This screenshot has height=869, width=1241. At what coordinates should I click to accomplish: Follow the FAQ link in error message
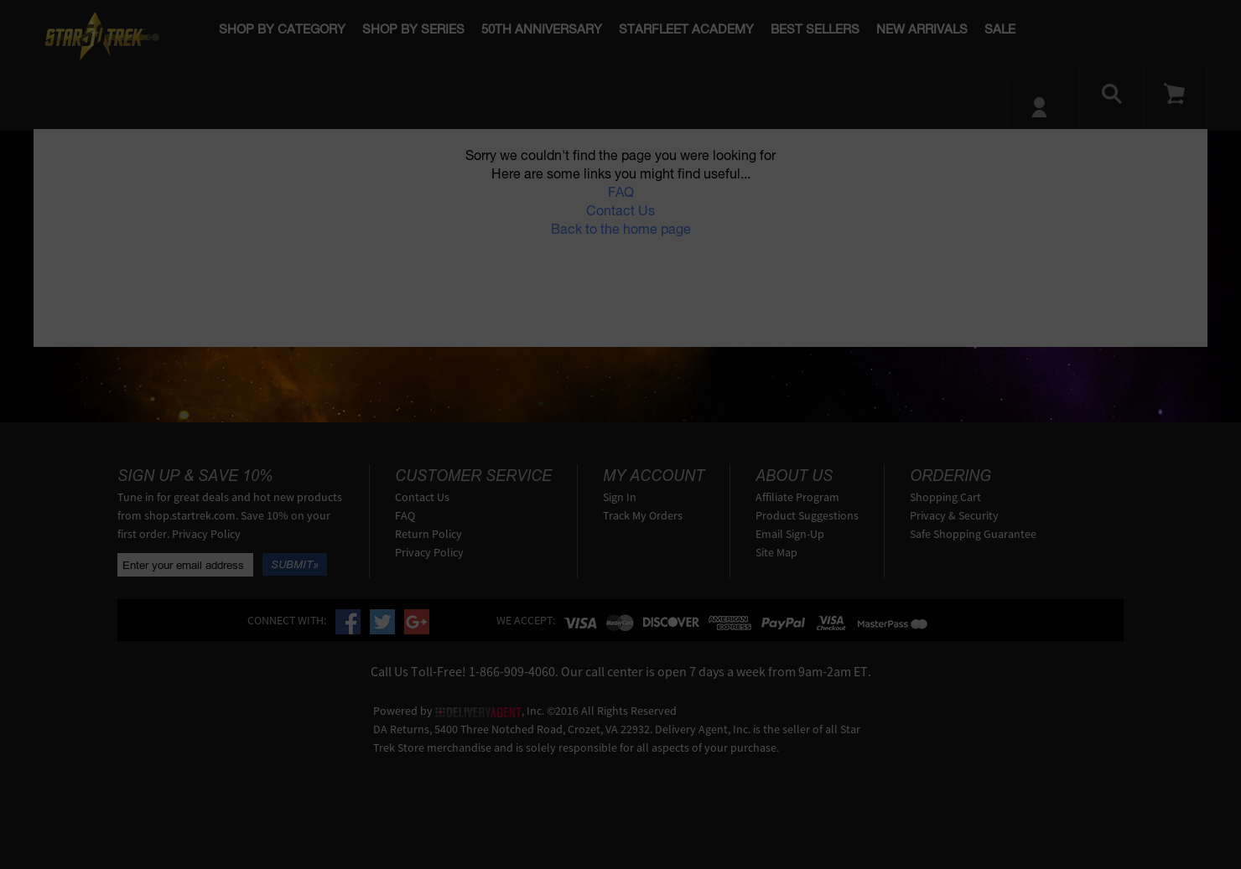coord(620,192)
